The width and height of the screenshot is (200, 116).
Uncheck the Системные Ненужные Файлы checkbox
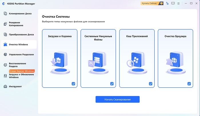(112, 84)
